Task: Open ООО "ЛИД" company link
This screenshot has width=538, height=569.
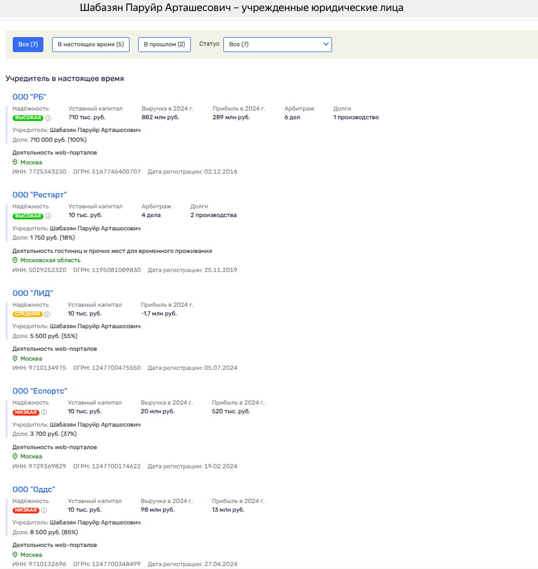Action: click(x=32, y=293)
